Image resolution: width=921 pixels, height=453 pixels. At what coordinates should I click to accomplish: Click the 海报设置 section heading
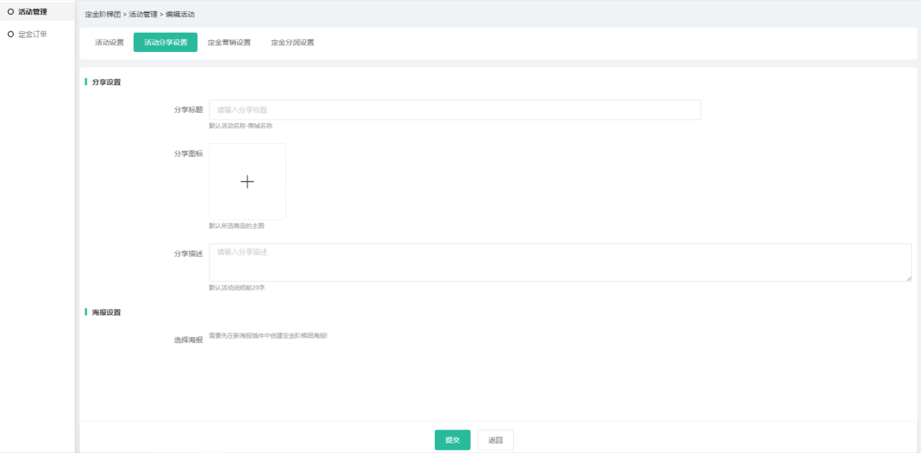[x=106, y=312]
